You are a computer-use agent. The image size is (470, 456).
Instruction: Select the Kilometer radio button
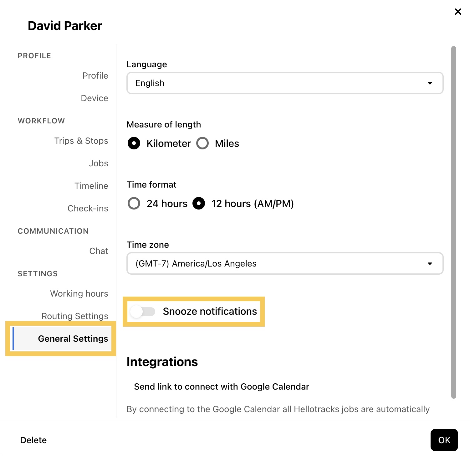coord(134,143)
